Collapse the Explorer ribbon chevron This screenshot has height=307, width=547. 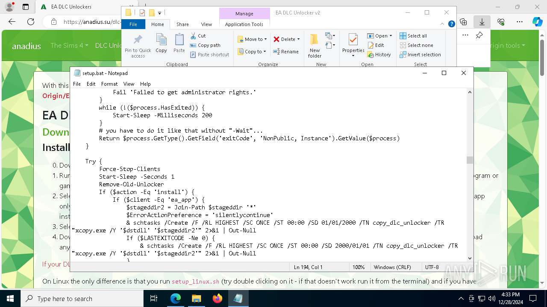coord(443,24)
